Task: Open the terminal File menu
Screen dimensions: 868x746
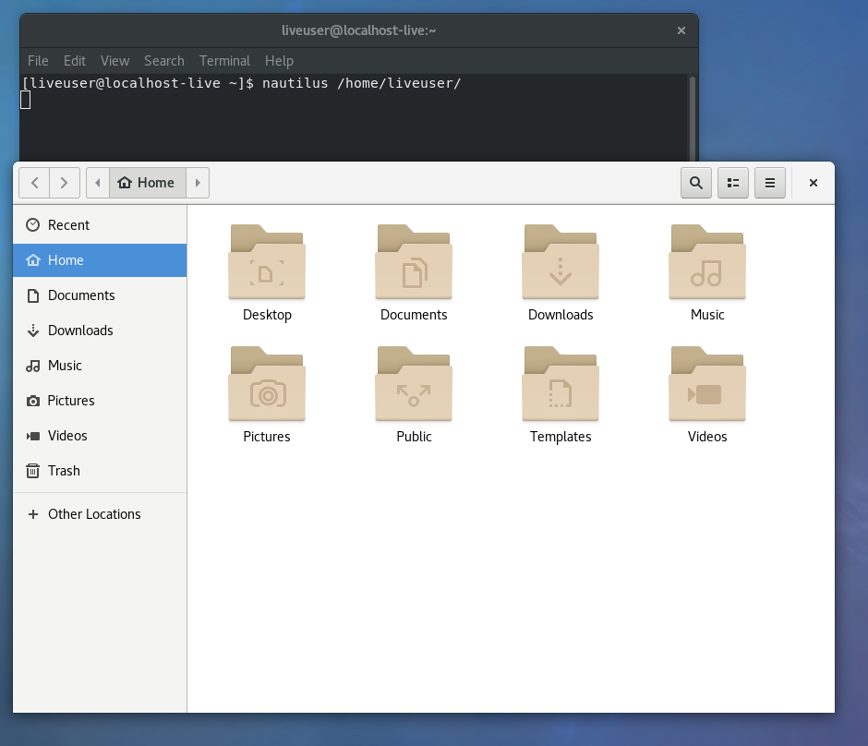Action: click(38, 61)
